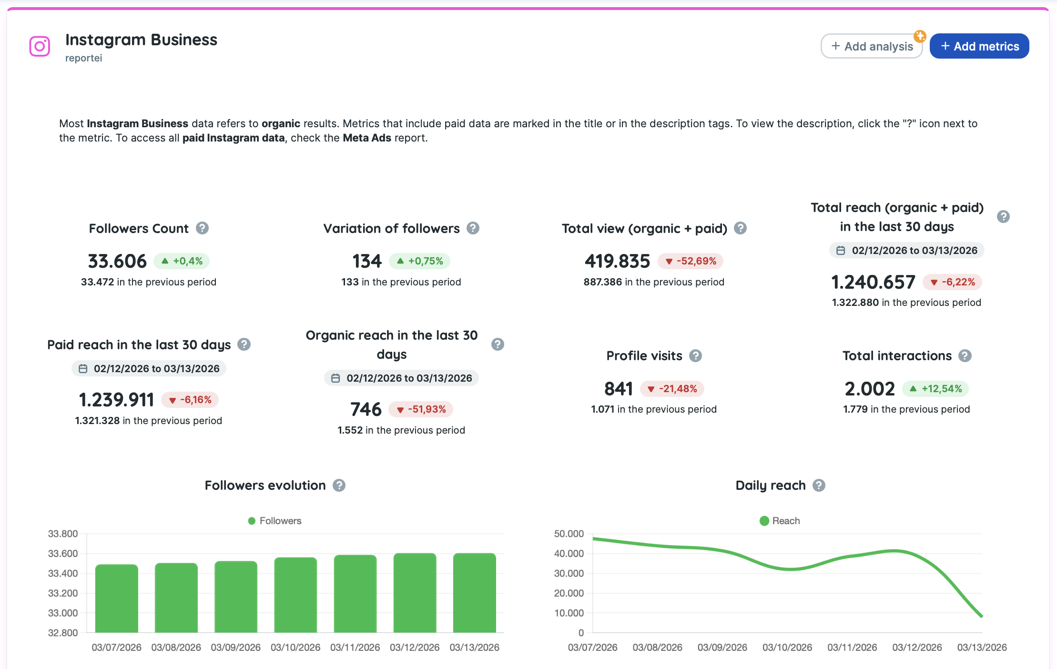Open help for Total interactions
Viewport: 1057px width, 669px height.
click(965, 356)
